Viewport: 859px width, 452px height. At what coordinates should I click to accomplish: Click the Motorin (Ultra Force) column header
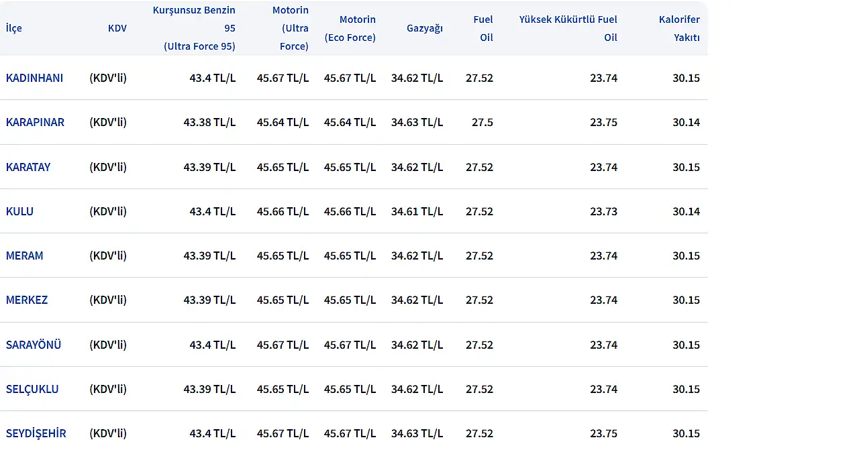coord(290,28)
